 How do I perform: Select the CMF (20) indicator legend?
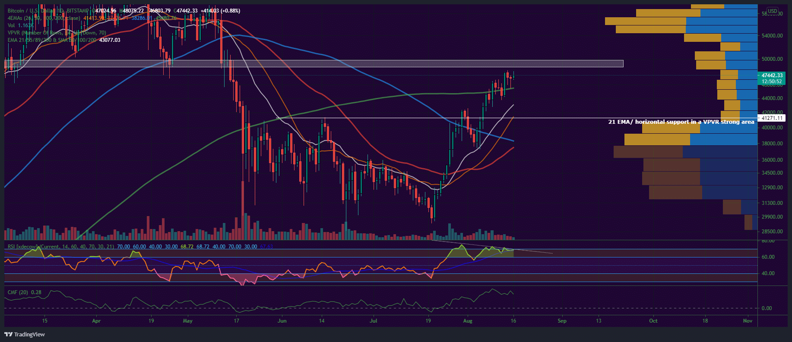point(18,292)
